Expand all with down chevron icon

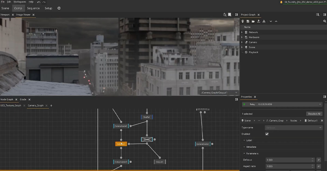271,21
